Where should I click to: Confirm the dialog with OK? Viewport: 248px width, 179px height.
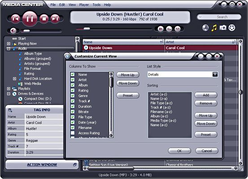coord(179,151)
